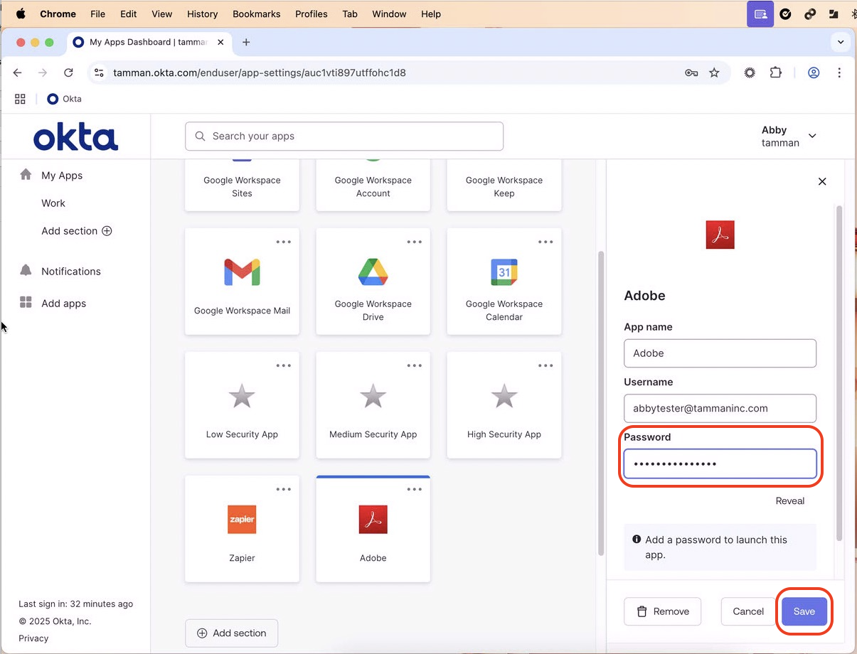
Task: Open options menu for Zapier
Action: [x=283, y=489]
